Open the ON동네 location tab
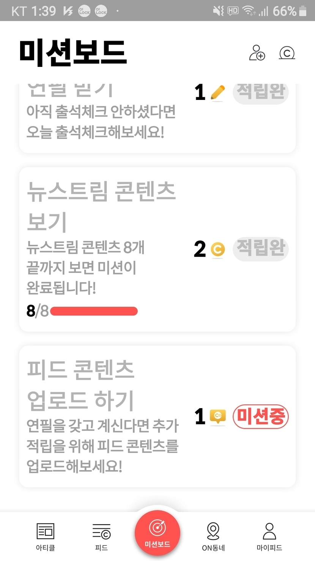The width and height of the screenshot is (315, 561). point(213,536)
